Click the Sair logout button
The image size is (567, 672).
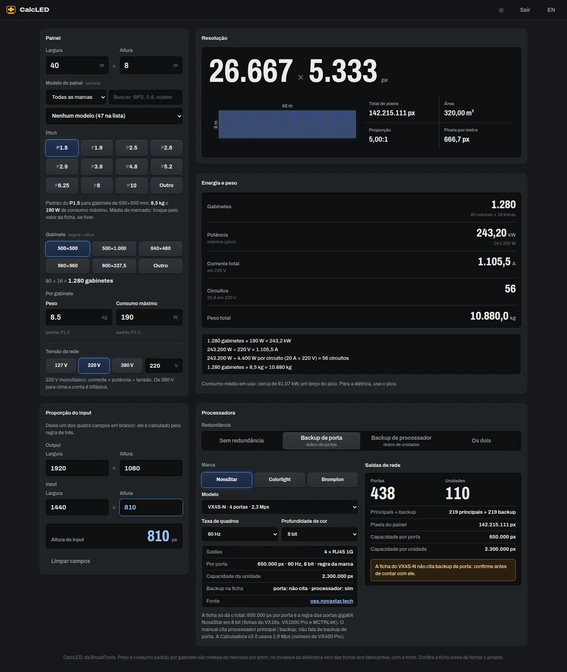(525, 10)
